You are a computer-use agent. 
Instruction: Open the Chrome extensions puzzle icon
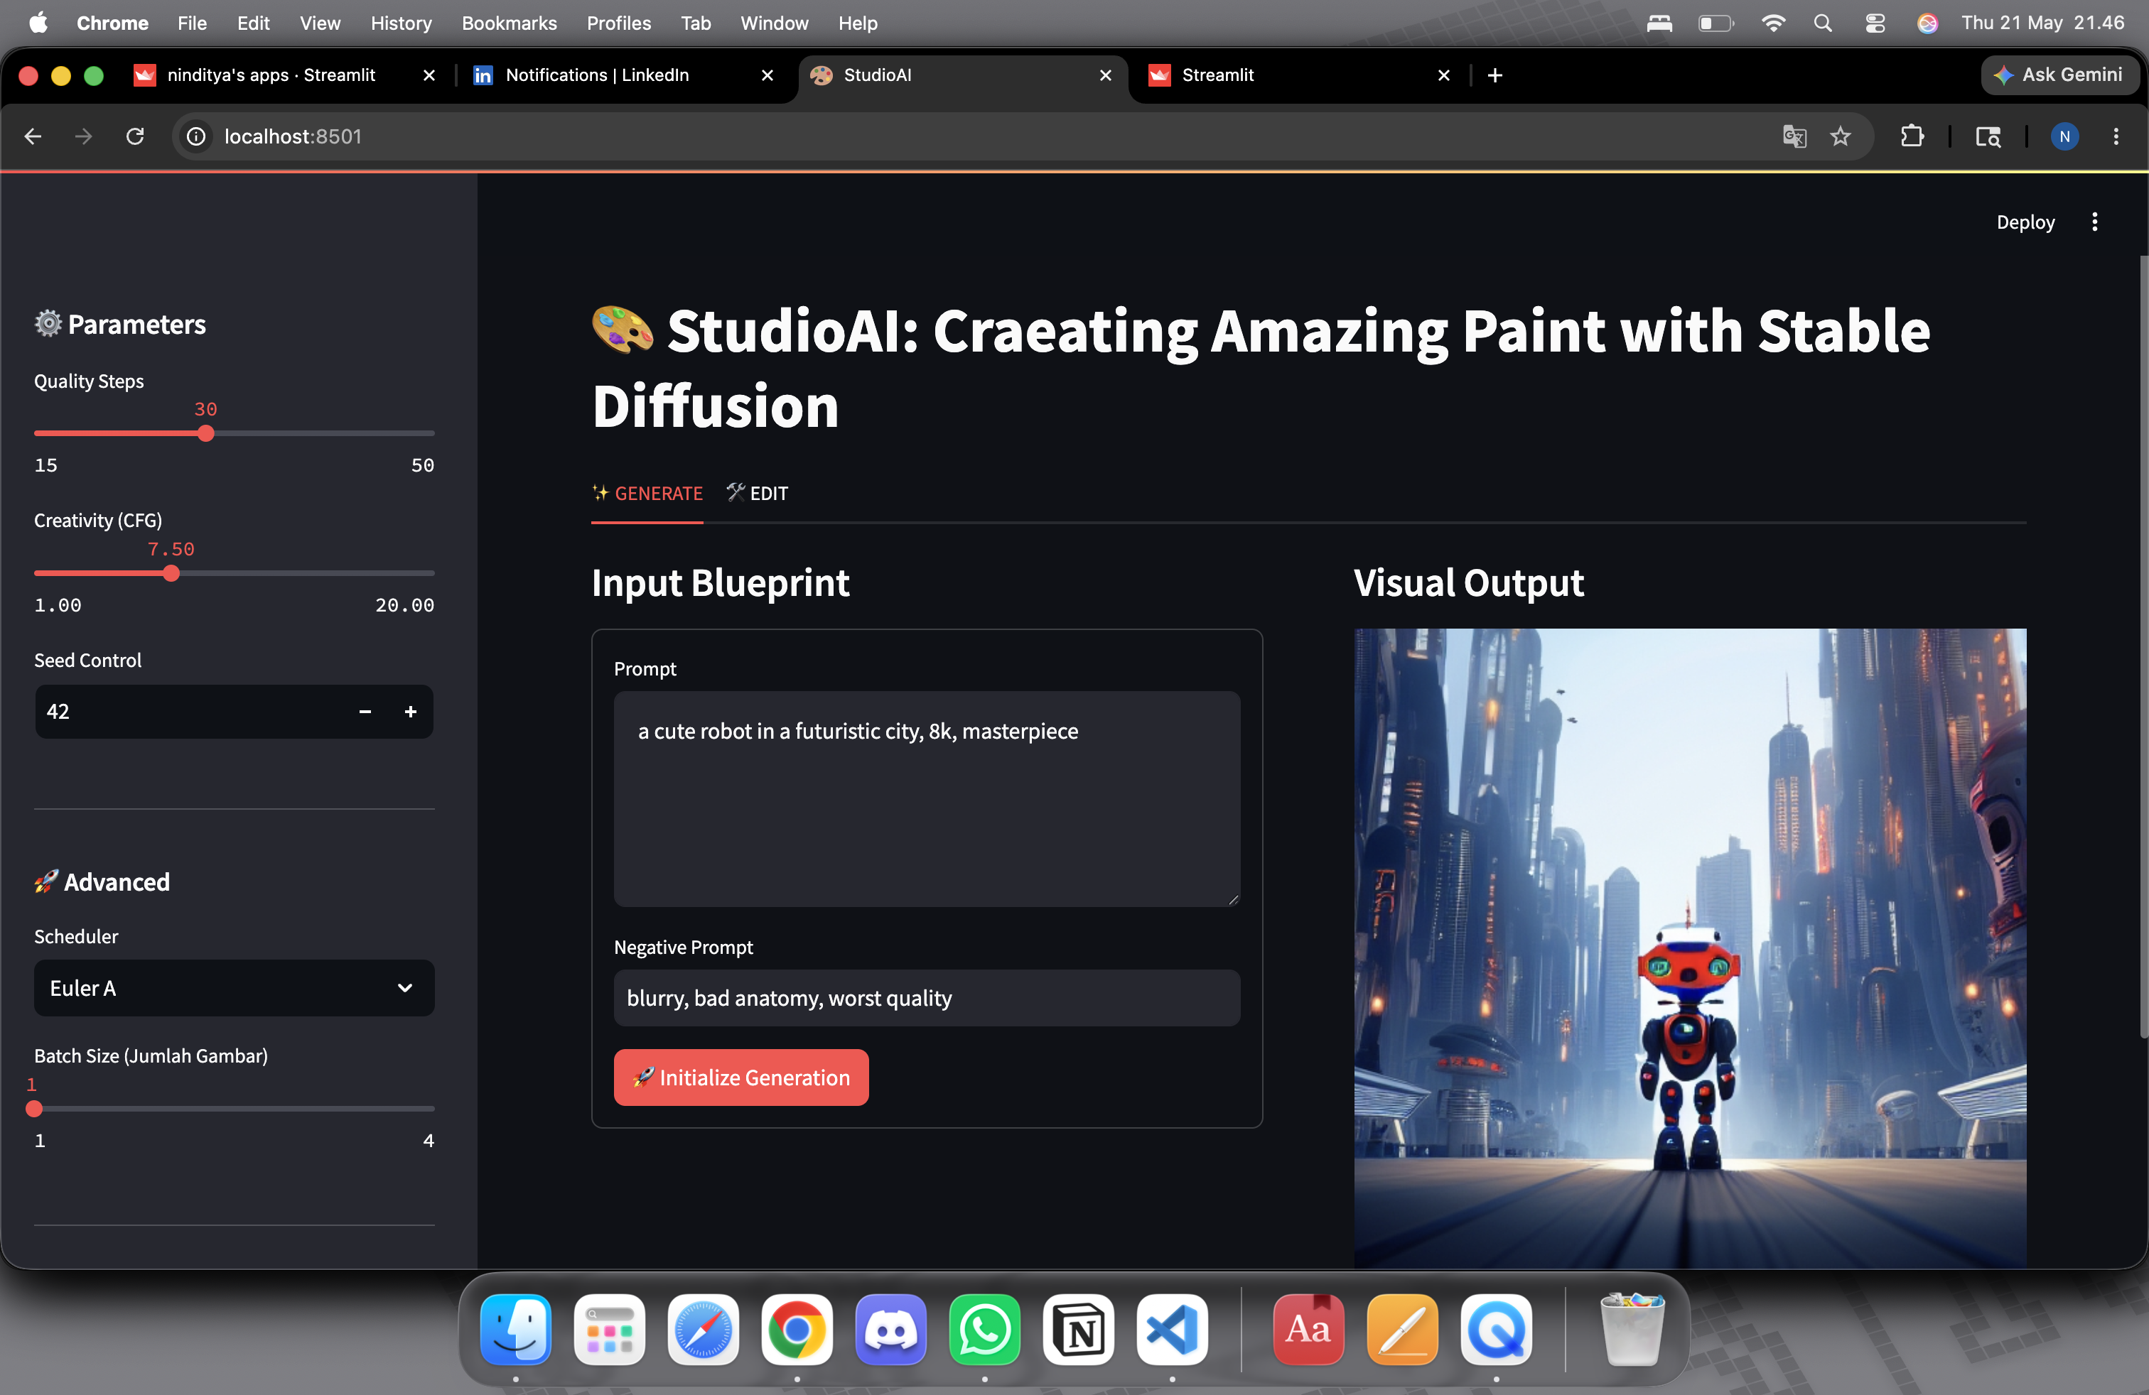1912,136
